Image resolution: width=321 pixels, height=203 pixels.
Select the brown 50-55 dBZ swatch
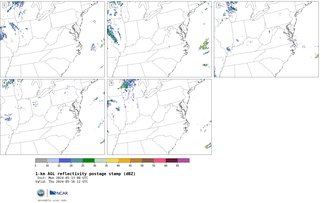pos(148,161)
